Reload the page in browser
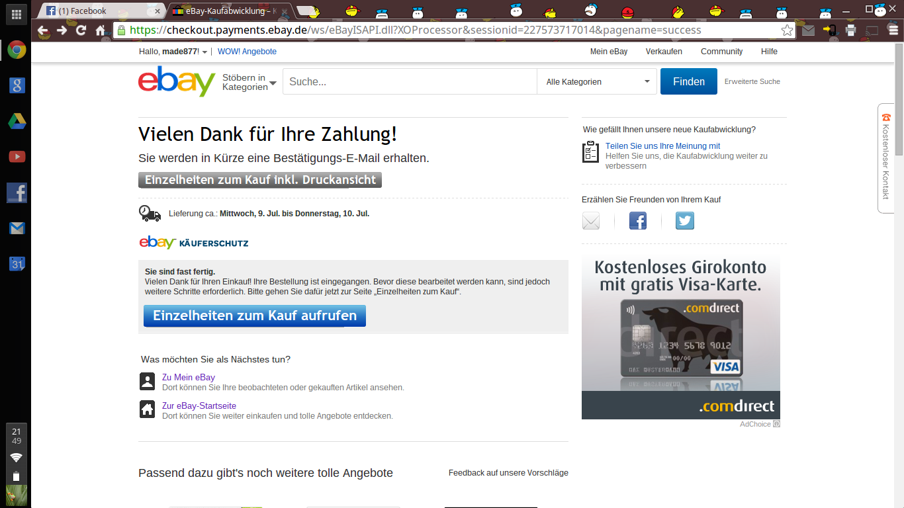Viewport: 904px width, 508px height. (x=81, y=30)
